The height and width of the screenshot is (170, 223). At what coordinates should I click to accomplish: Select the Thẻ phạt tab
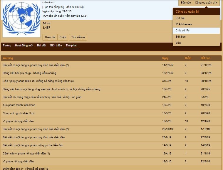tap(71, 46)
